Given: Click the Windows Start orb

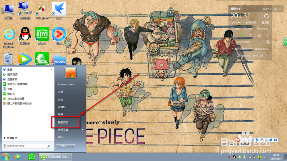Looking at the screenshot, I should 6,157.
